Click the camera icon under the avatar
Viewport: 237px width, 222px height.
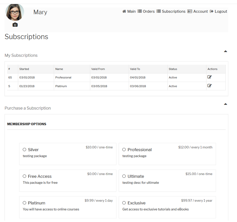(x=15, y=25)
